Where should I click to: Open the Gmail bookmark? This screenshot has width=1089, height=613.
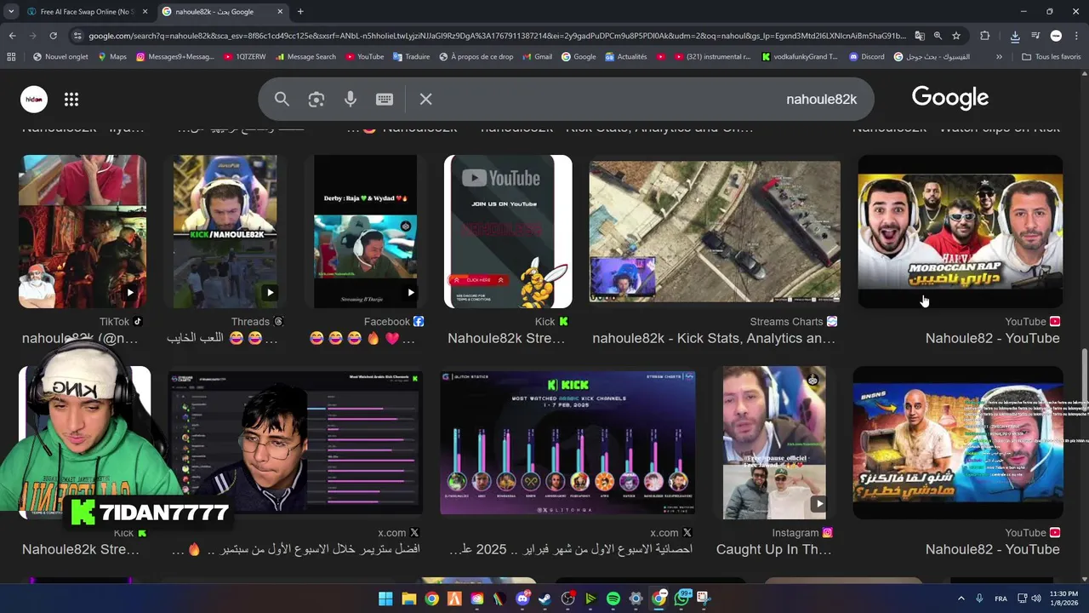coord(536,57)
